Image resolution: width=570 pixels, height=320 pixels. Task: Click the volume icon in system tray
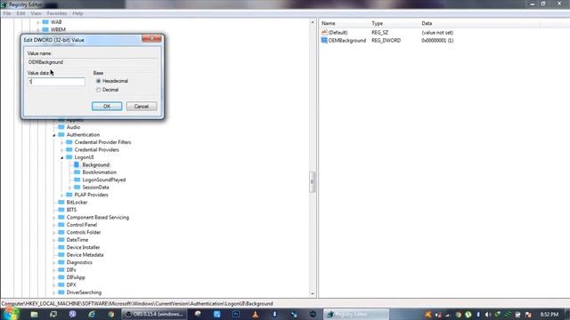pyautogui.click(x=488, y=315)
